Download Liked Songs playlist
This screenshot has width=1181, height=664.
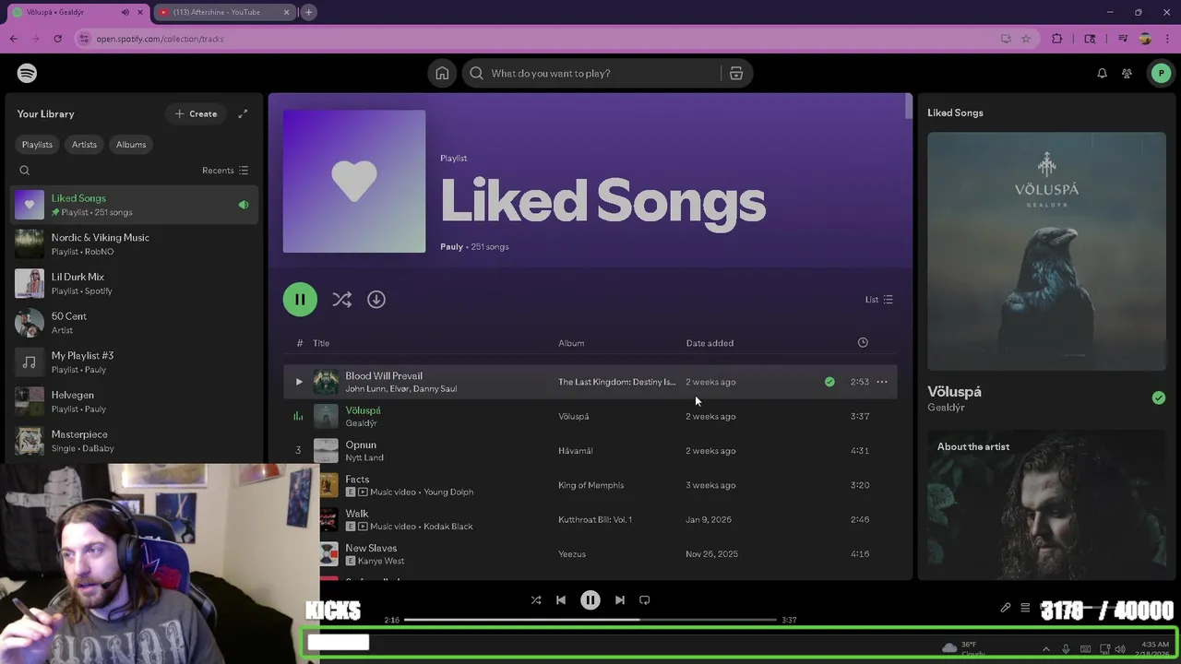pos(376,300)
